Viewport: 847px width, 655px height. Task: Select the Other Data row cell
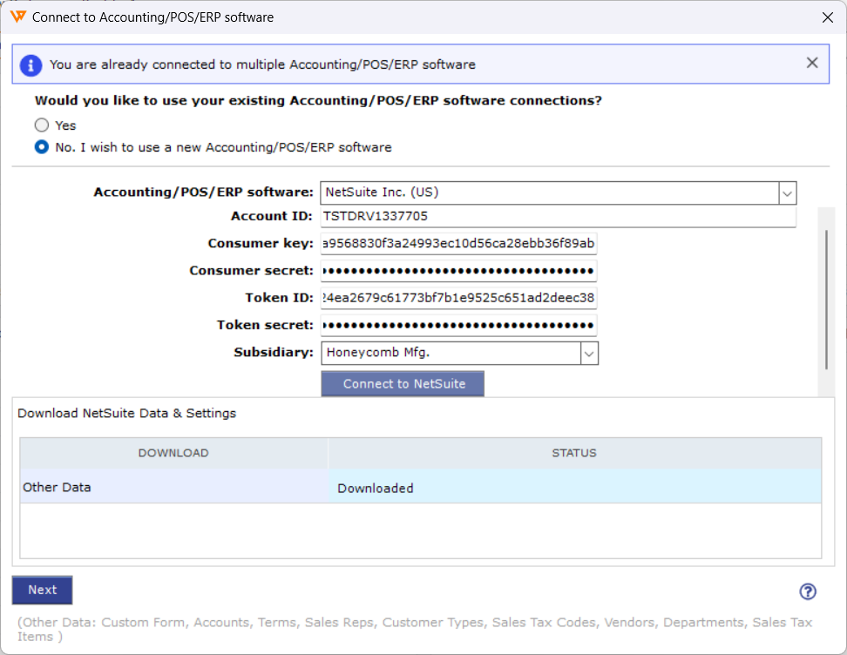click(x=173, y=487)
